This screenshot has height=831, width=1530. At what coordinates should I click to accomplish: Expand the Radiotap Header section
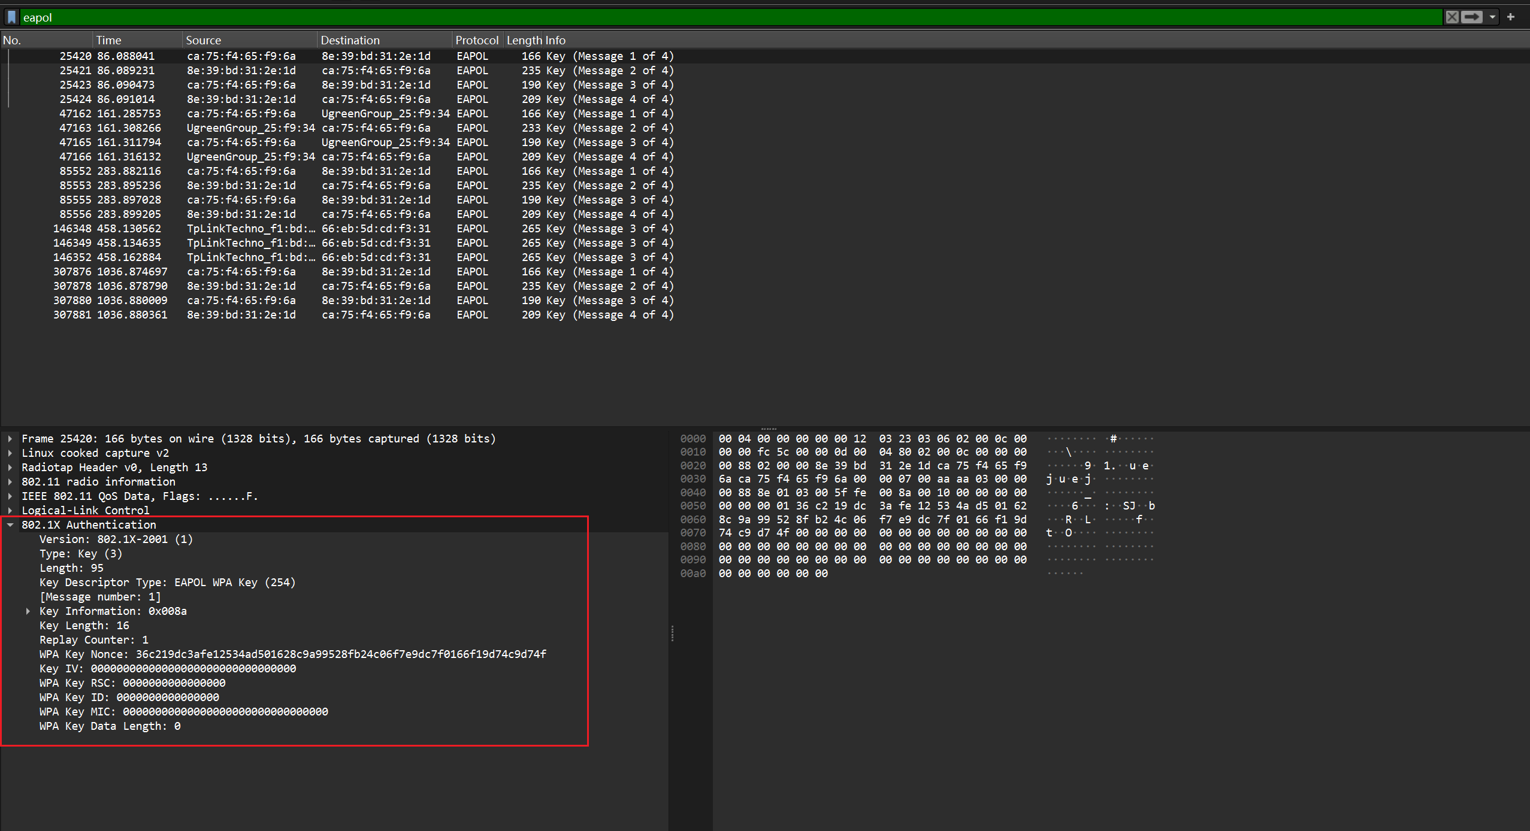10,468
